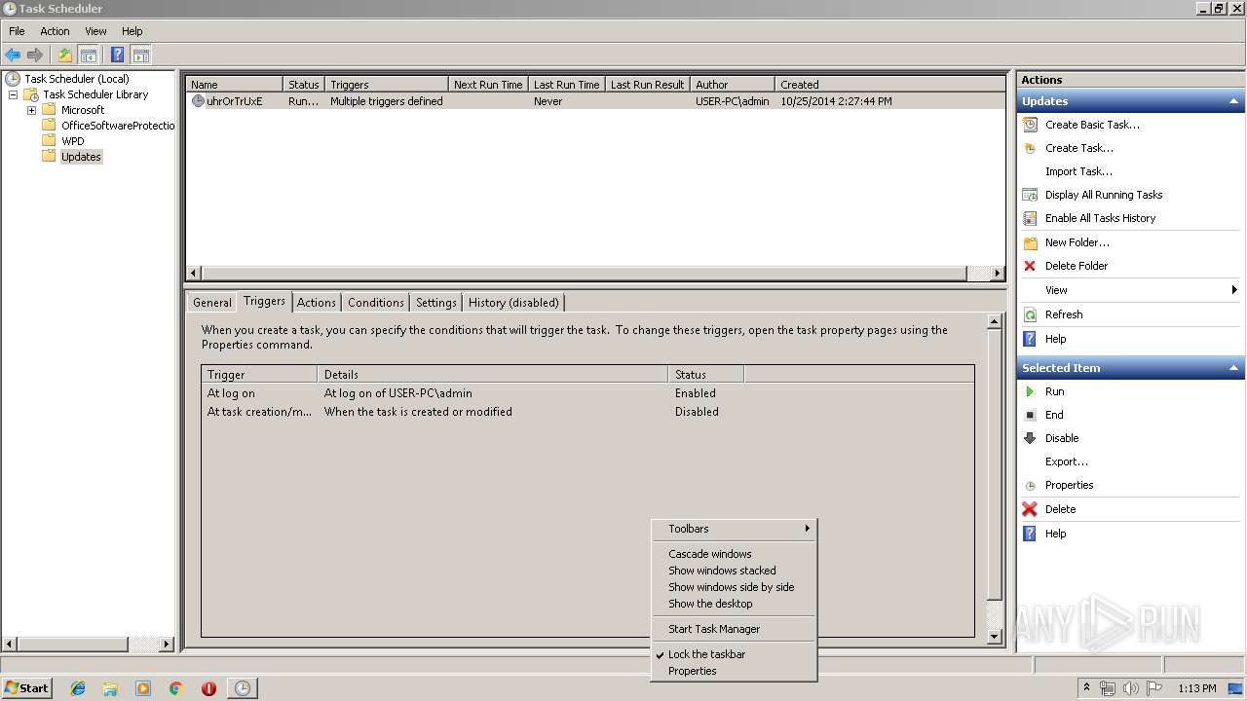This screenshot has height=701, width=1247.
Task: Click the green Run arrow icon
Action: pos(1030,391)
